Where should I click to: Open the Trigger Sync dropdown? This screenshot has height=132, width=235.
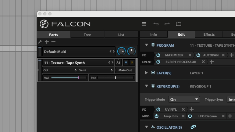pos(231,99)
